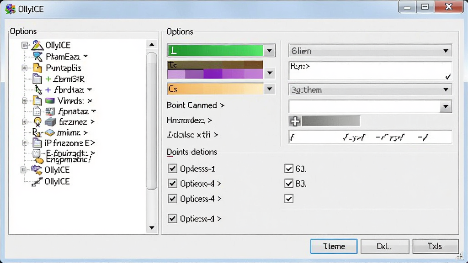468x263 pixels.
Task: Click the tree scrollbar up arrow
Action: [x=152, y=45]
